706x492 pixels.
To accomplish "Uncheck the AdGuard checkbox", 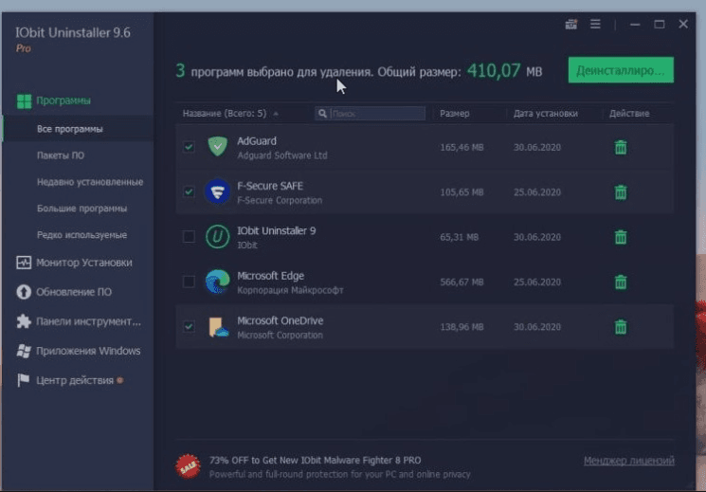I will point(189,147).
